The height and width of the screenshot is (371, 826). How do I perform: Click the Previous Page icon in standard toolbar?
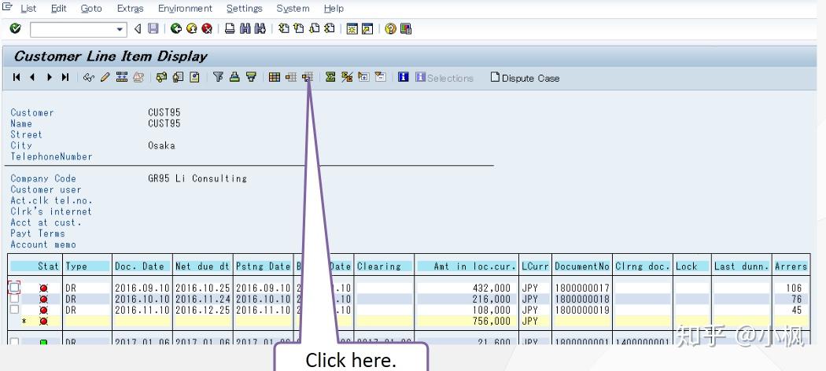pos(299,28)
